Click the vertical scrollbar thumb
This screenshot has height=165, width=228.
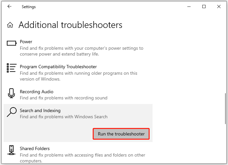[225, 108]
